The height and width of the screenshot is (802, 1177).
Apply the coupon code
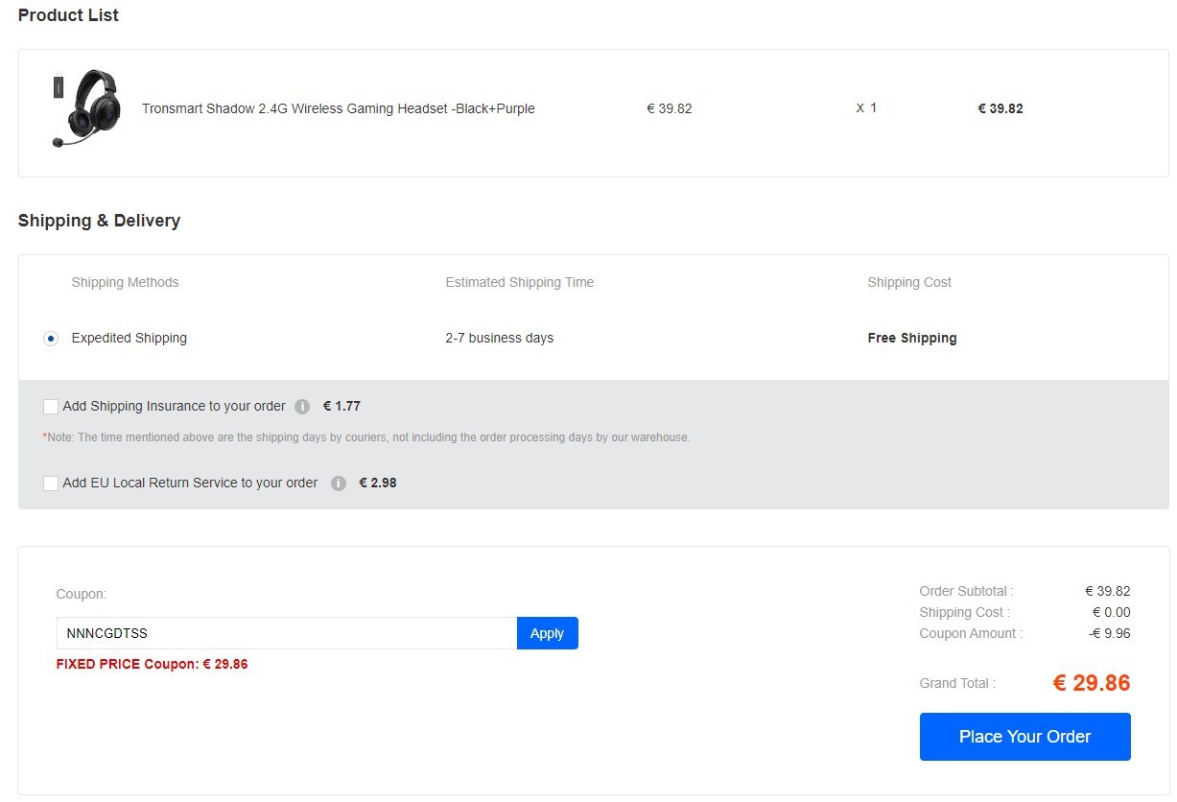[x=548, y=633]
